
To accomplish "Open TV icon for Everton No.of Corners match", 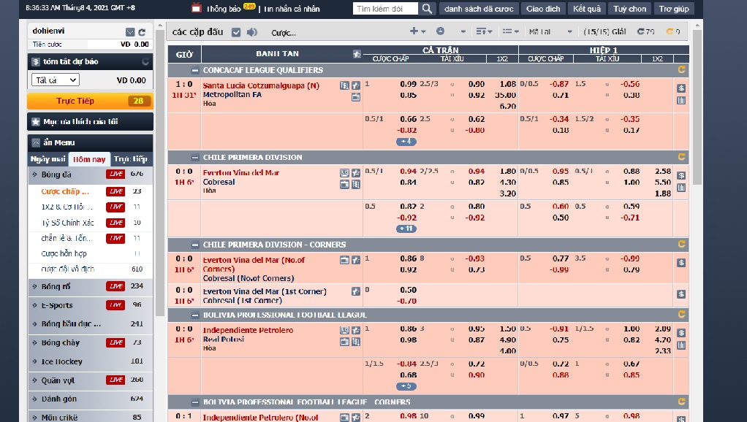I will coord(344,260).
